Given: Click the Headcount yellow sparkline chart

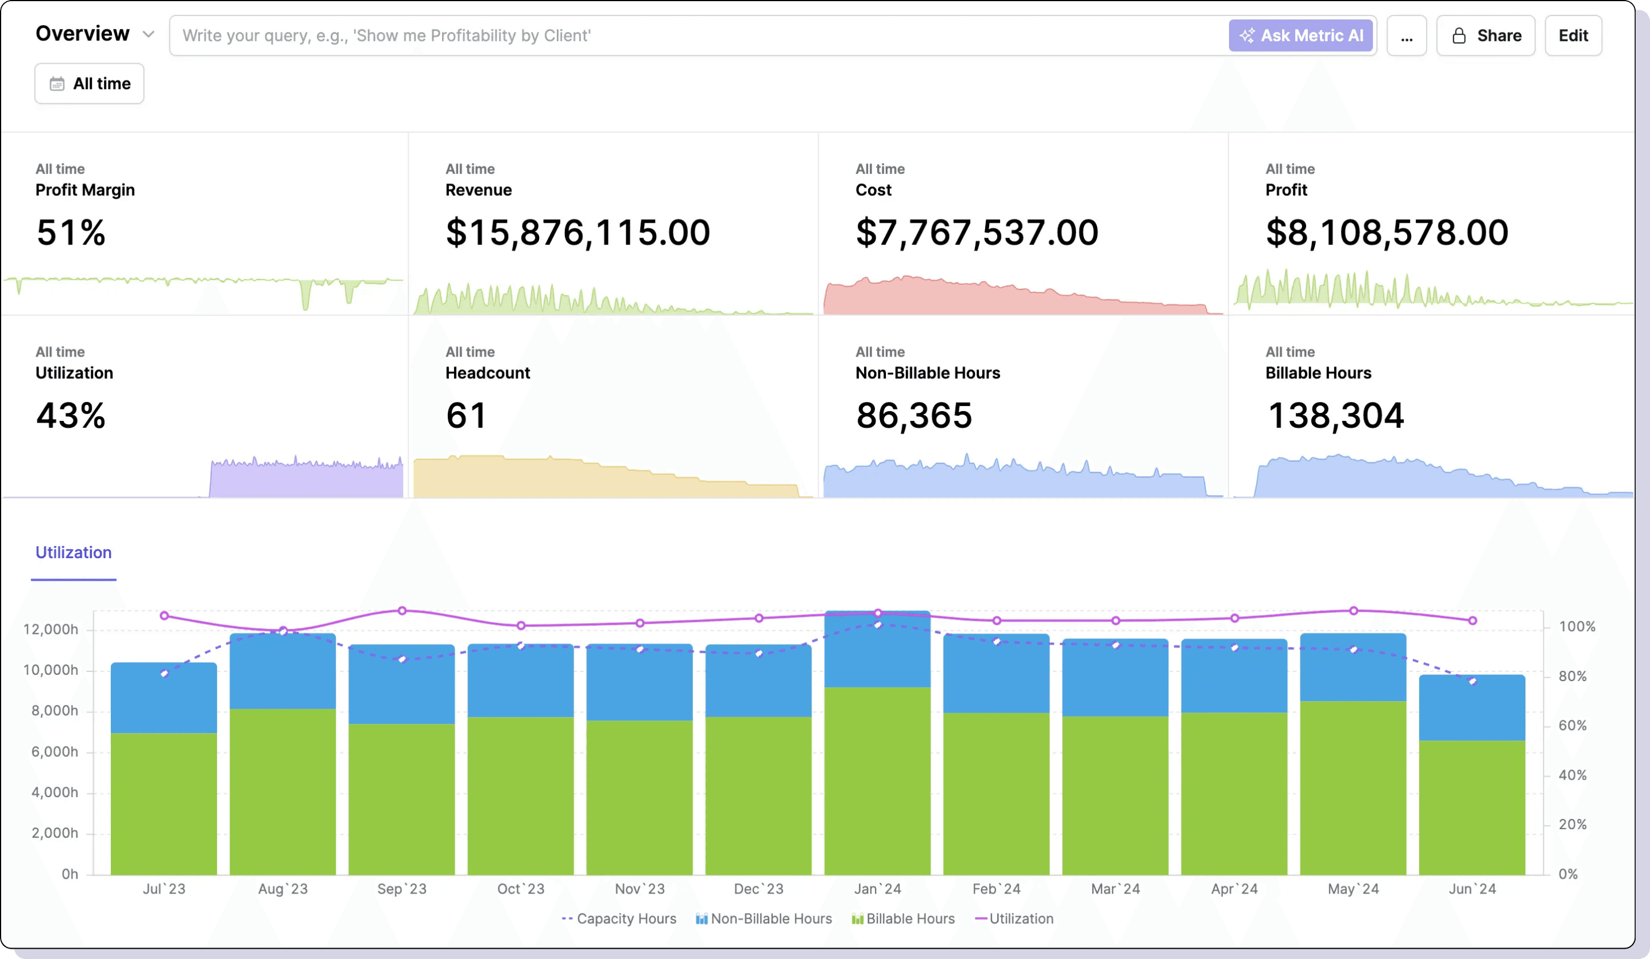Looking at the screenshot, I should point(614,476).
